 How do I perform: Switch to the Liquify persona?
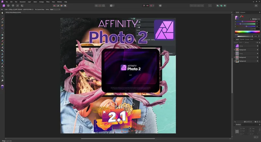pyautogui.click(x=8, y=6)
